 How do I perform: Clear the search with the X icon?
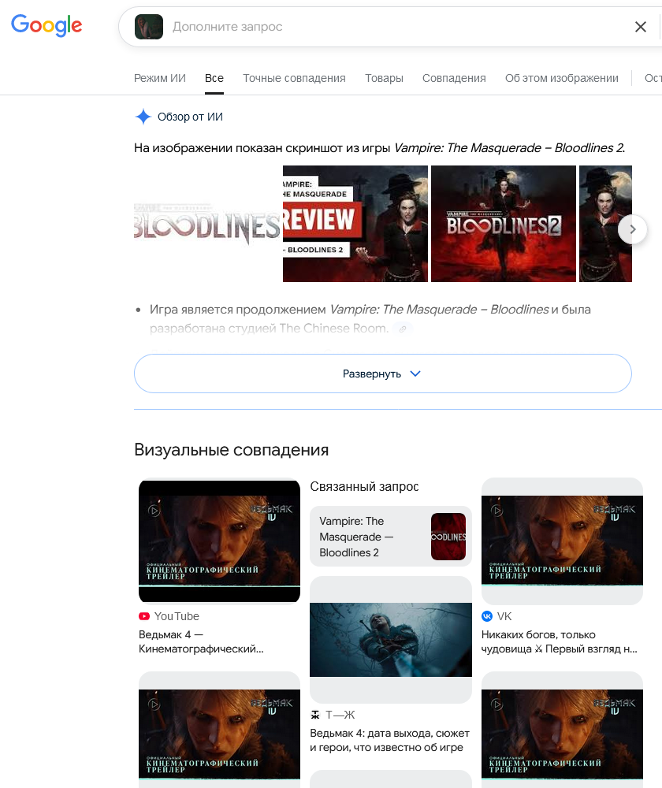[x=641, y=27]
